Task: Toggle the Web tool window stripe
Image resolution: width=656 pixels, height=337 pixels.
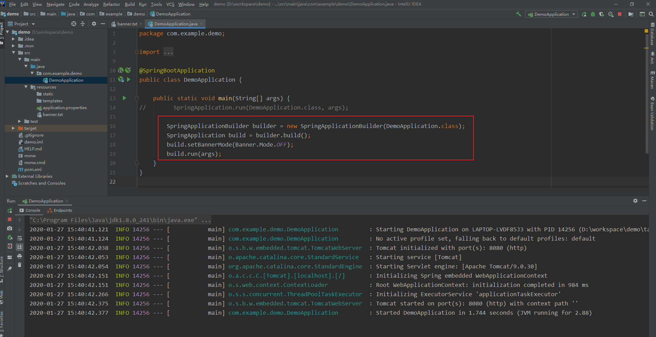Action: (2, 297)
